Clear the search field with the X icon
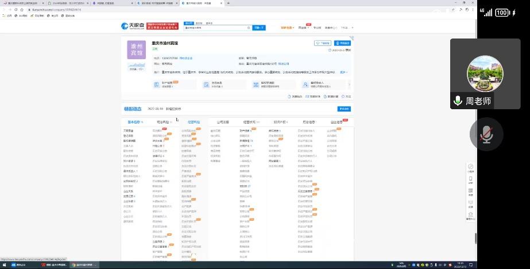 [248, 27]
